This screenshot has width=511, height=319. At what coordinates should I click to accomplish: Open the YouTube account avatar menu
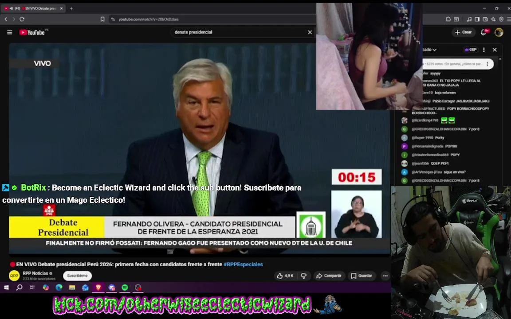tap(499, 32)
